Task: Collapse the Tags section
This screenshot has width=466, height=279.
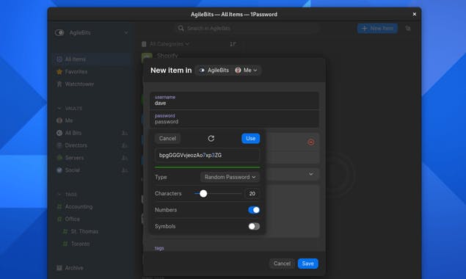Action: point(59,195)
